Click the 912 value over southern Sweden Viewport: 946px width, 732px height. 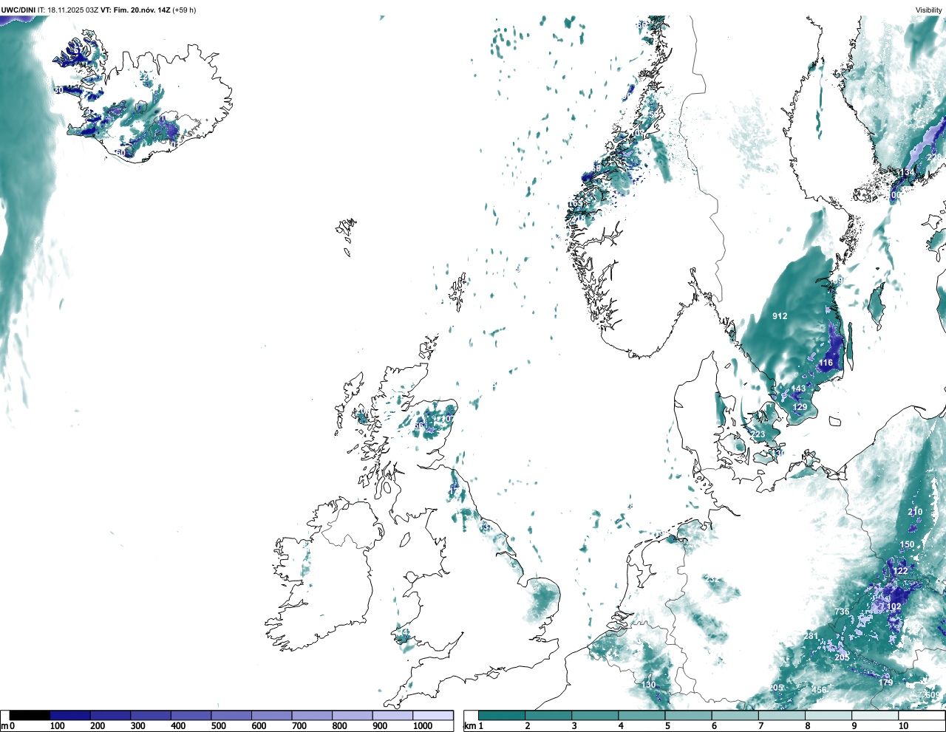[780, 316]
